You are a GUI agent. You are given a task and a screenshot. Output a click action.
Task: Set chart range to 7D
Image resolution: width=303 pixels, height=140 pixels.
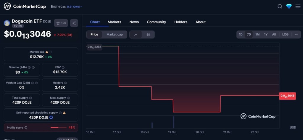(x=249, y=35)
